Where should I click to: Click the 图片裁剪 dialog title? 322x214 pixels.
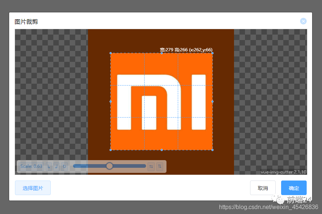[26, 22]
